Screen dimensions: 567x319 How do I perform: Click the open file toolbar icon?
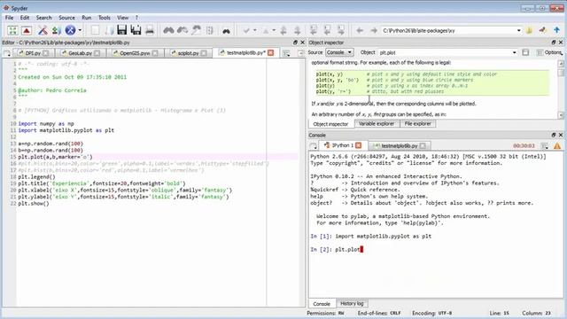[x=109, y=30]
